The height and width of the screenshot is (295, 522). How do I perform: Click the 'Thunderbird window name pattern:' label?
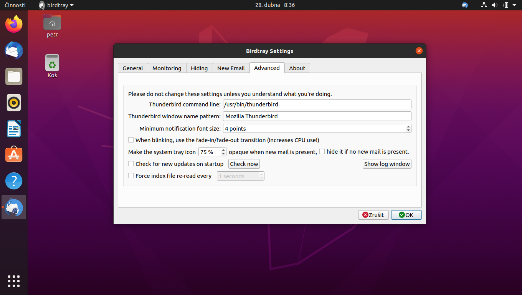pos(174,116)
